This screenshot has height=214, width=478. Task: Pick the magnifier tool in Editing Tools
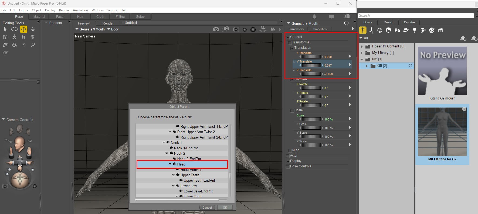coord(33,45)
